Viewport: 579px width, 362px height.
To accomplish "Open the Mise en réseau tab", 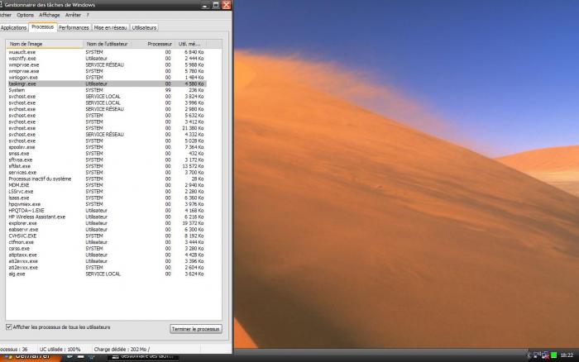I will pos(110,27).
